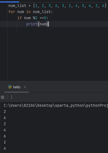Screen dimensions: 108x153
Task: Click the C:\Users\82106 path in console output
Action: click(x=56, y=105)
